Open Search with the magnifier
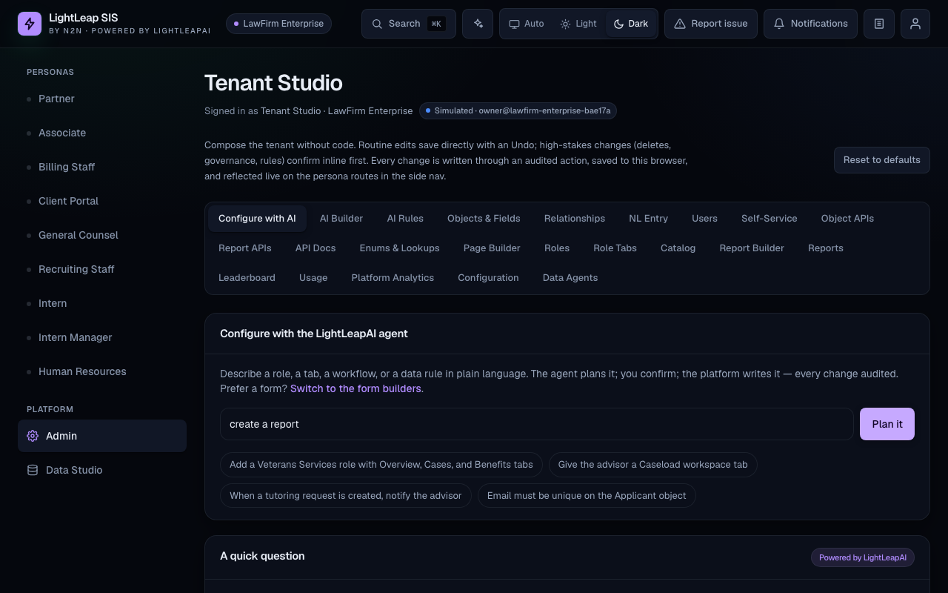This screenshot has height=593, width=948. [409, 24]
